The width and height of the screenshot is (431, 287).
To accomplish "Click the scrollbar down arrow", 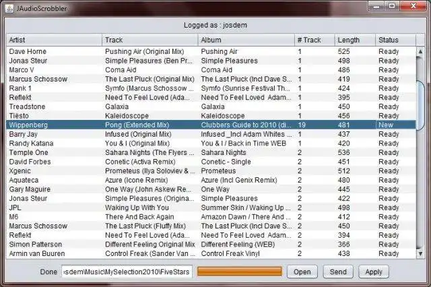I will 420,254.
